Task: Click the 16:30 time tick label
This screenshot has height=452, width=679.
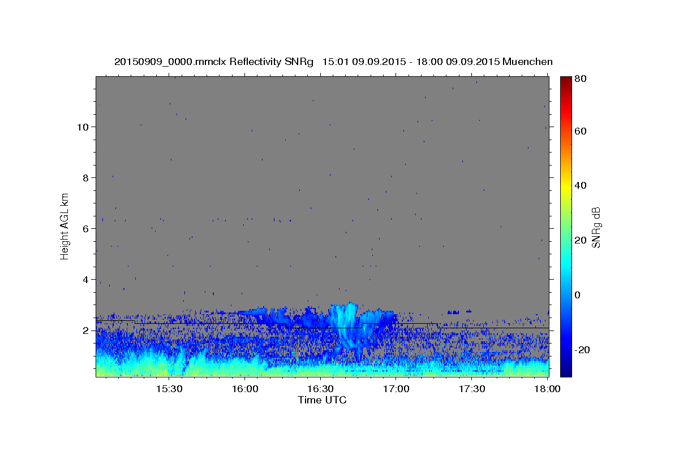Action: 320,389
